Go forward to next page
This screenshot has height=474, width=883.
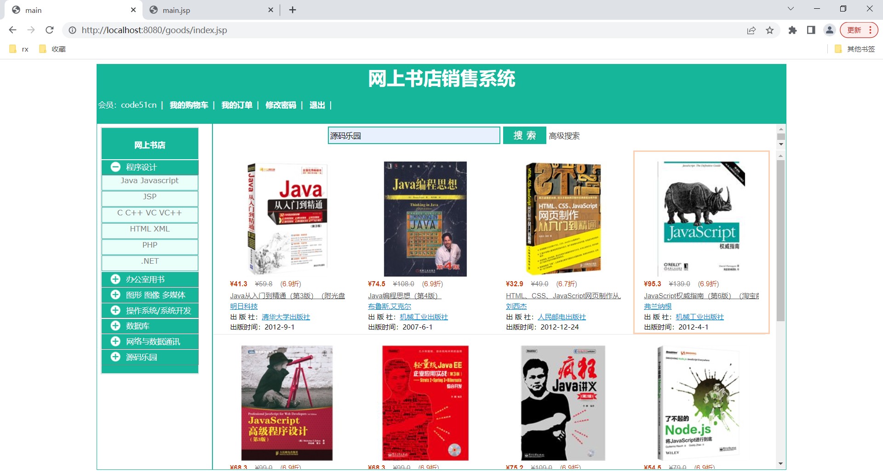point(31,30)
